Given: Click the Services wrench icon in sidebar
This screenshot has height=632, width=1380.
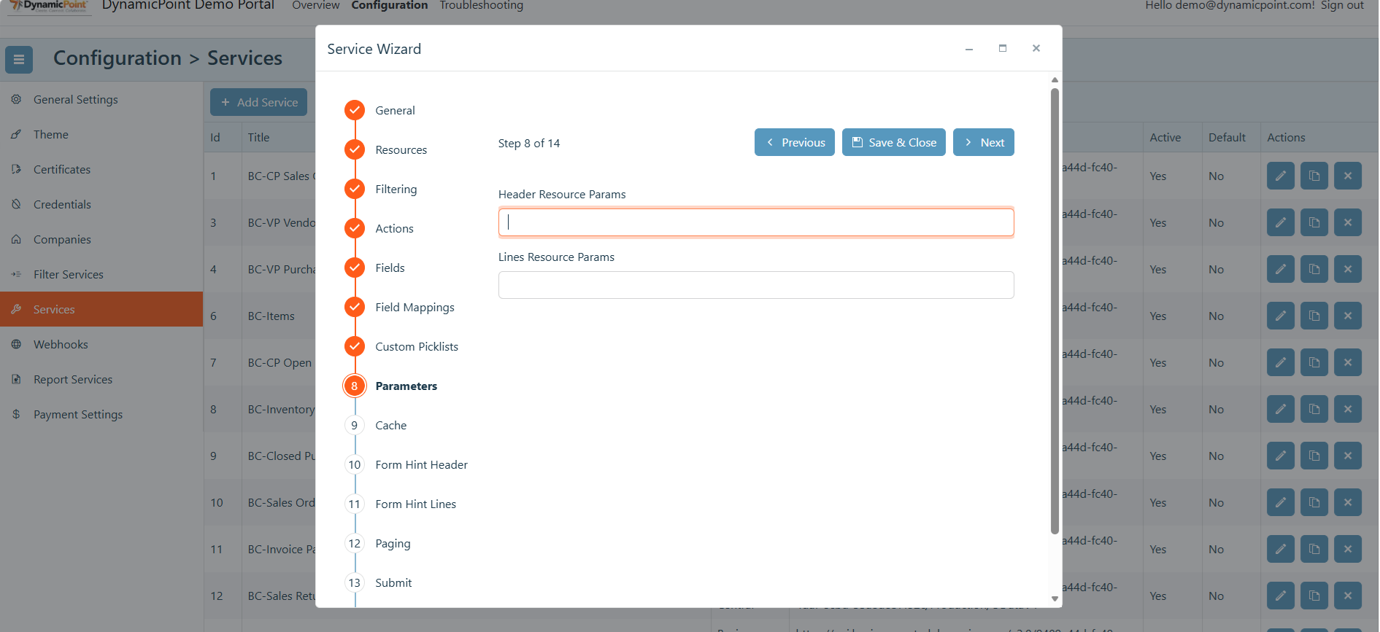Looking at the screenshot, I should point(16,309).
